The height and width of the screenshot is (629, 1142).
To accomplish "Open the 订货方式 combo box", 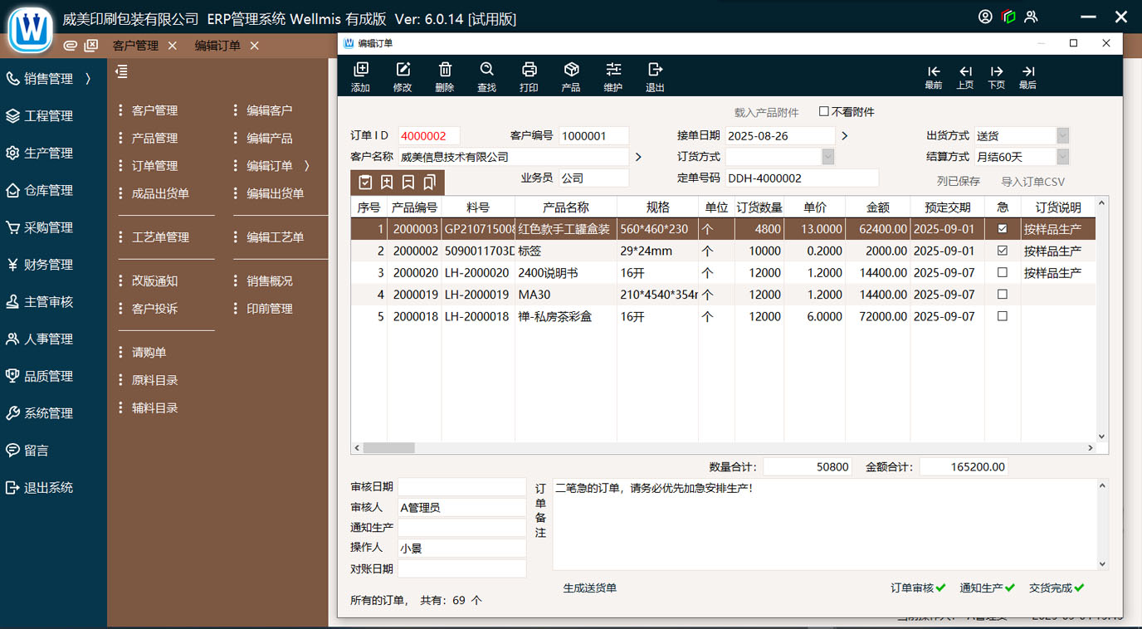I will 827,156.
